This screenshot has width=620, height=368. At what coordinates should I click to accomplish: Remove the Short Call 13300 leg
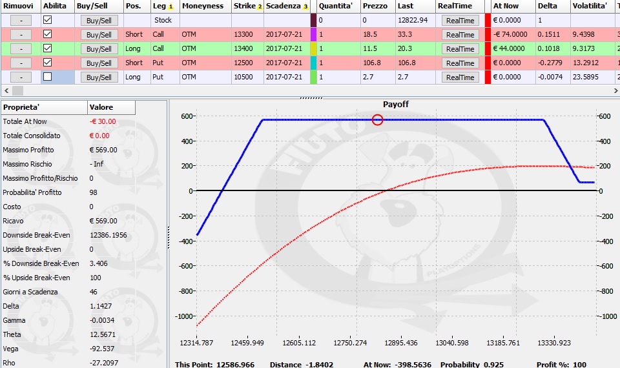tap(21, 35)
